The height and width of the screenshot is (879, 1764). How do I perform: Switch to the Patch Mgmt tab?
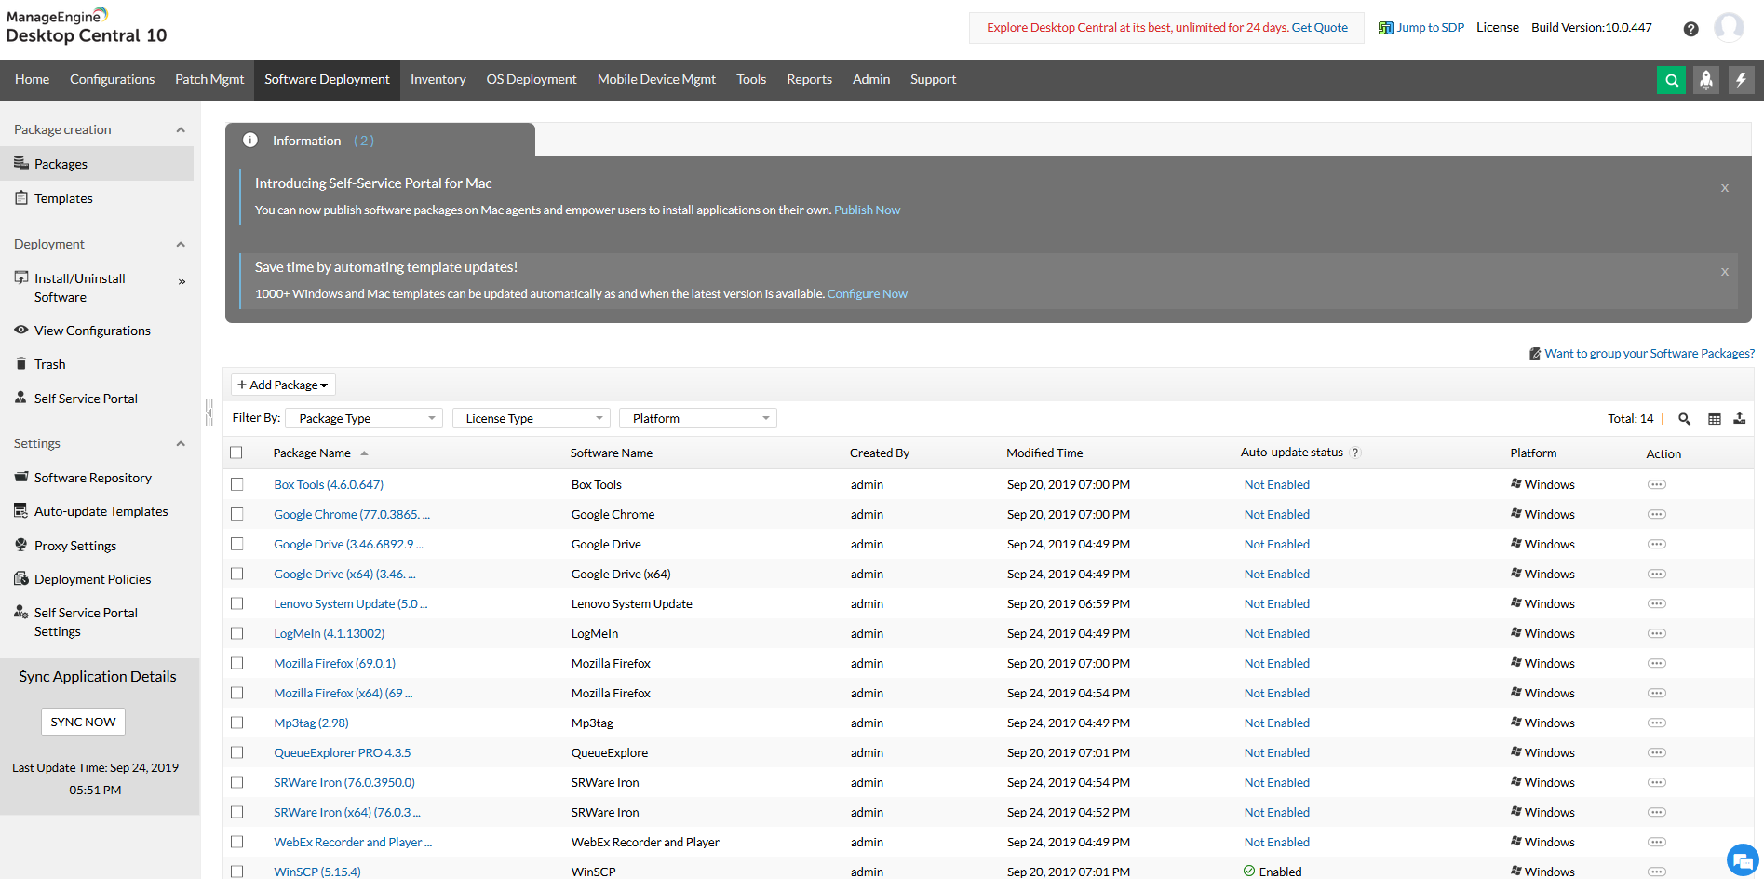(209, 79)
